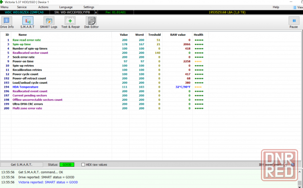Click the small x next to serial number
303x188 pixels.
(96, 12)
